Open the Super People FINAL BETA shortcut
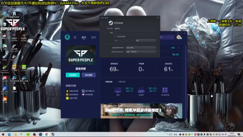The image size is (243, 137). [14, 48]
